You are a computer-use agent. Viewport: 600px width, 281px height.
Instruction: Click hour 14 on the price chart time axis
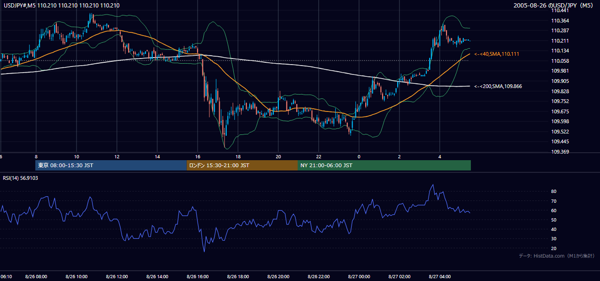point(157,156)
